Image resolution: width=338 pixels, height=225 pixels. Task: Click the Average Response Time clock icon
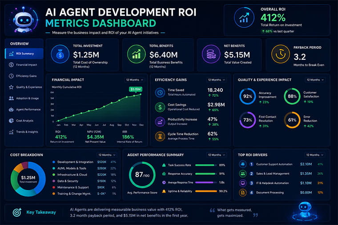[164, 182]
